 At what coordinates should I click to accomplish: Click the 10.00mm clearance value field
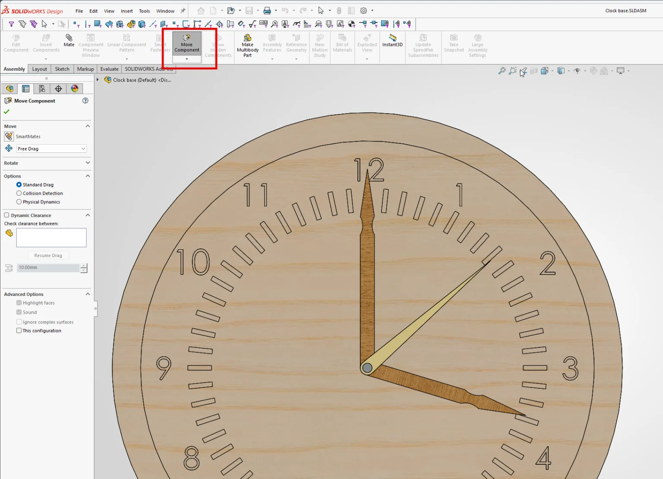(48, 268)
